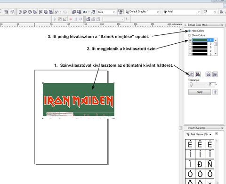Click the Iron Maiden bitmap on the page

point(79,100)
